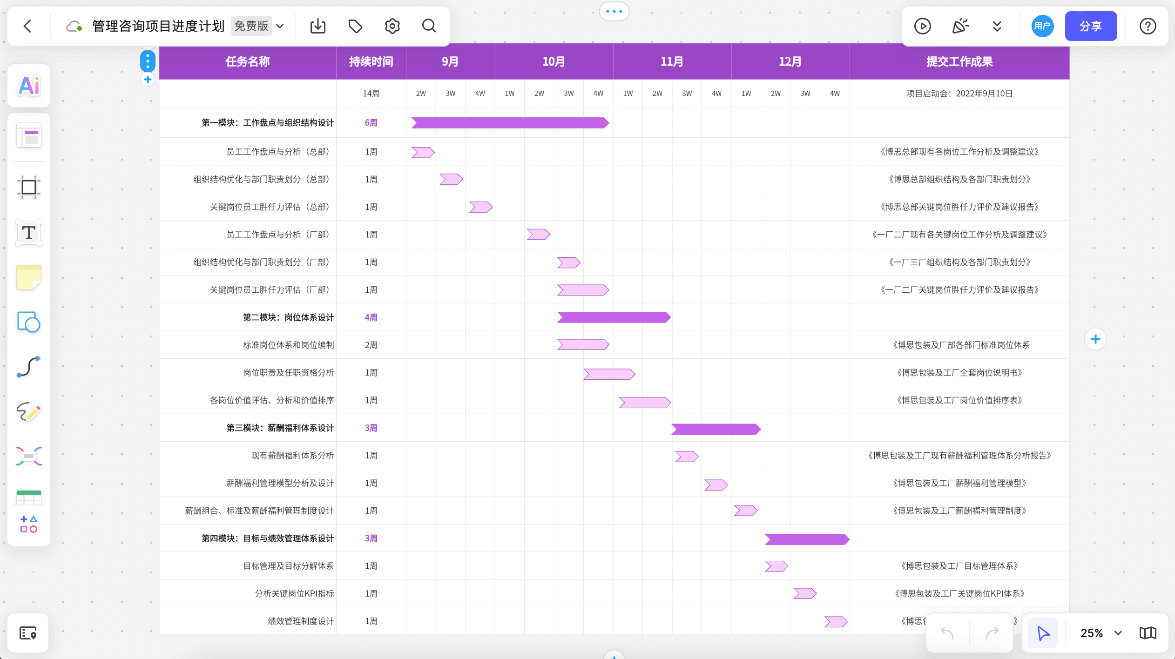Click the 第三模块：薪酬福利体系设计 text
1175x659 pixels.
click(280, 428)
